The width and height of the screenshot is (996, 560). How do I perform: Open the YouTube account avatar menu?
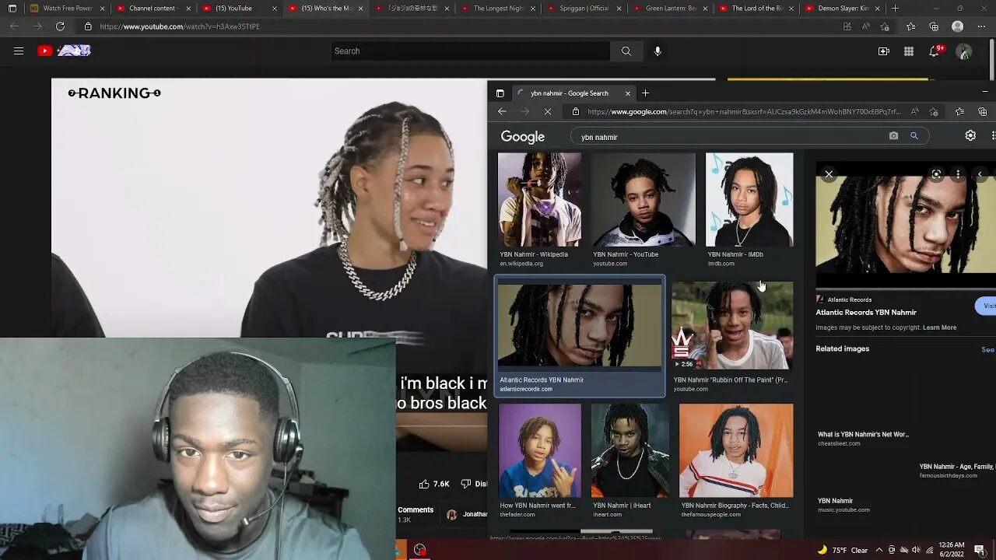(x=964, y=51)
